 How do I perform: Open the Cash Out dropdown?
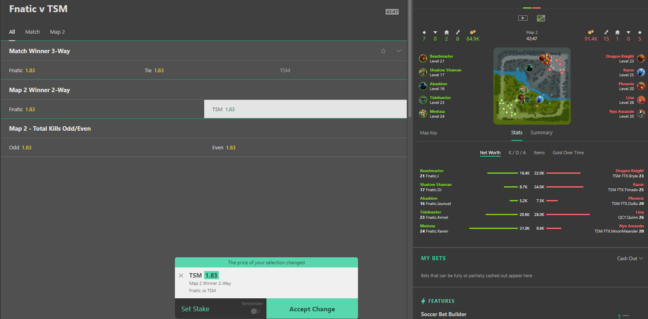[x=630, y=259]
